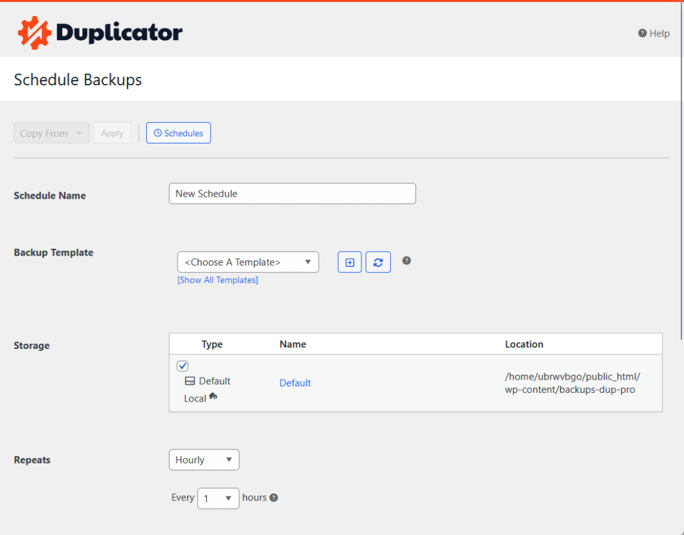This screenshot has height=535, width=684.
Task: Click the page vertical scrollbar
Action: (681, 170)
